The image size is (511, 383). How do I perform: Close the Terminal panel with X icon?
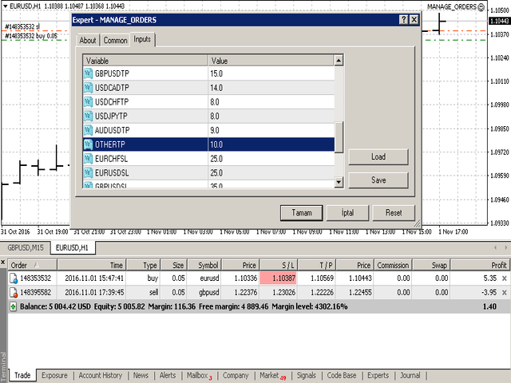point(3,262)
